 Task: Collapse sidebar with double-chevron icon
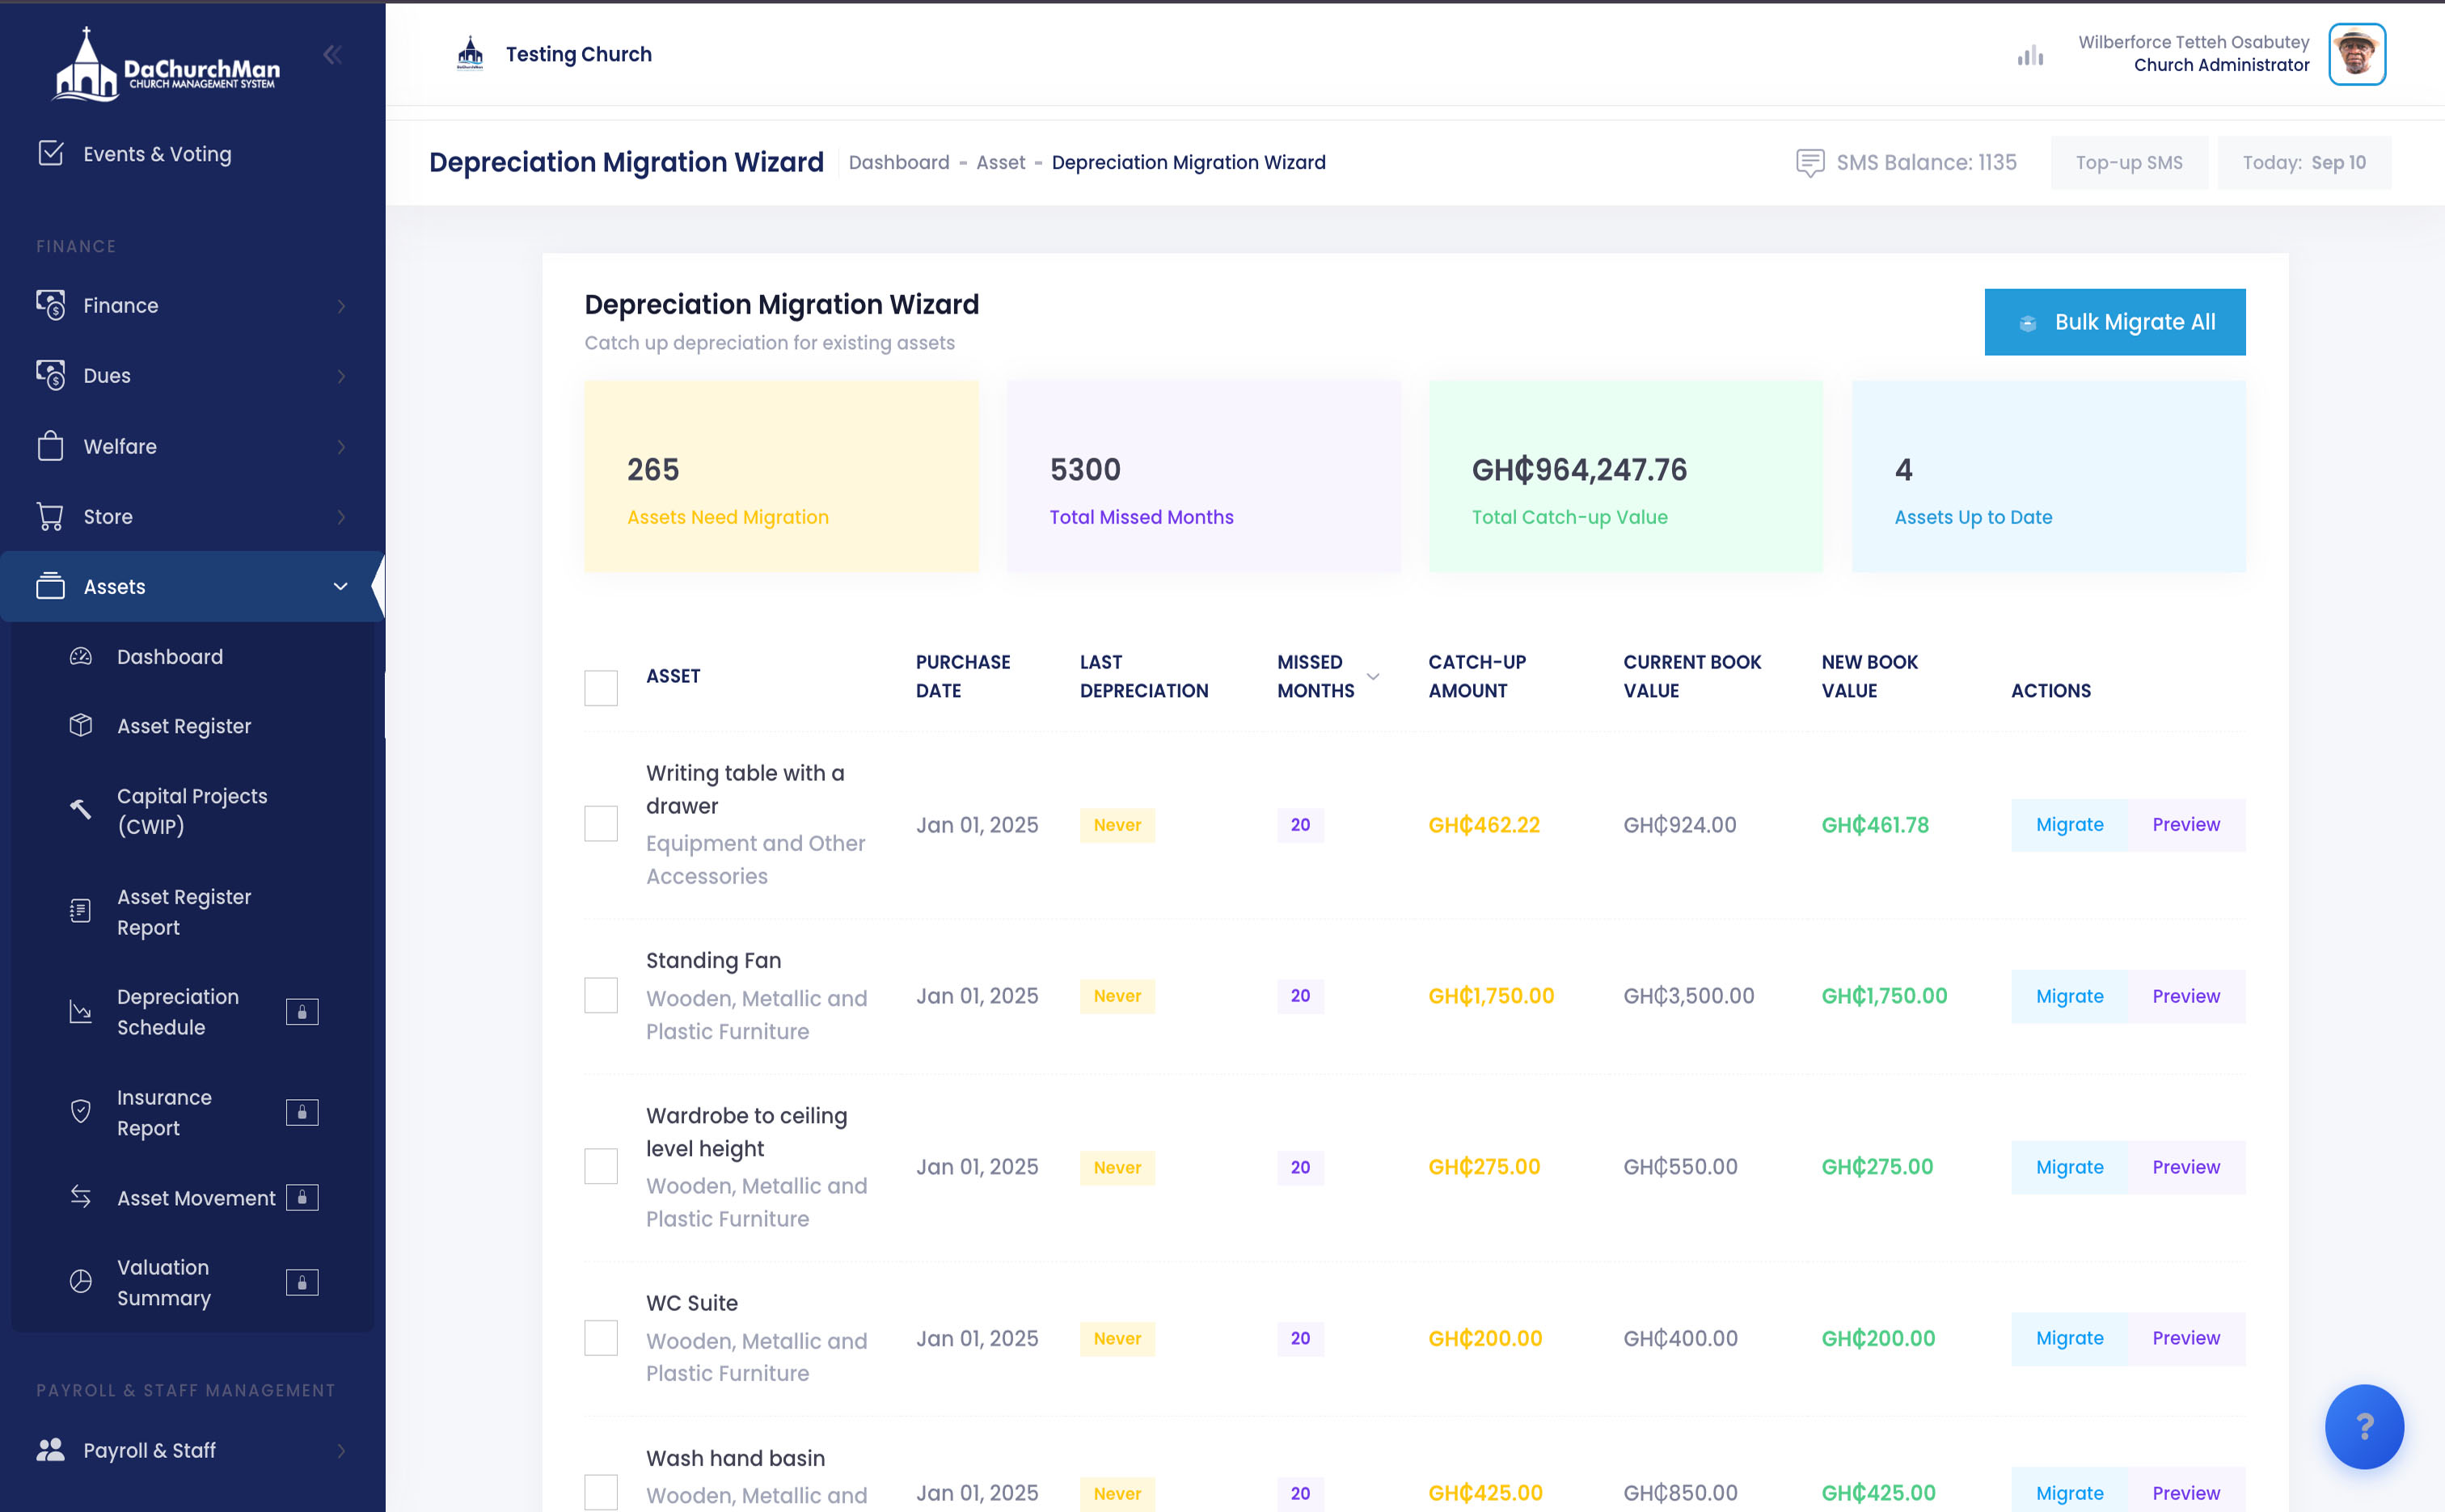333,55
